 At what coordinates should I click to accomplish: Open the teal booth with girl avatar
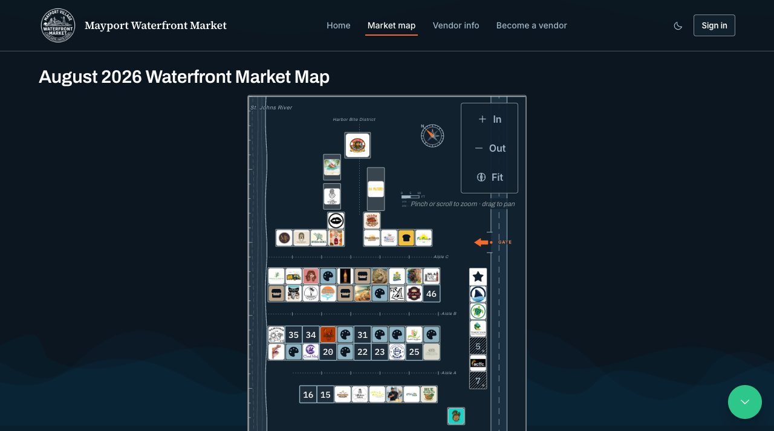click(x=456, y=416)
